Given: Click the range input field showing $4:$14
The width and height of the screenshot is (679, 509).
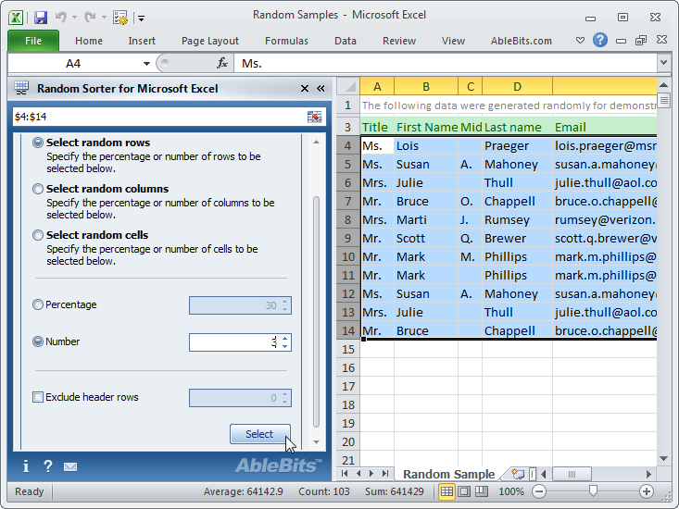Looking at the screenshot, I should coord(159,117).
